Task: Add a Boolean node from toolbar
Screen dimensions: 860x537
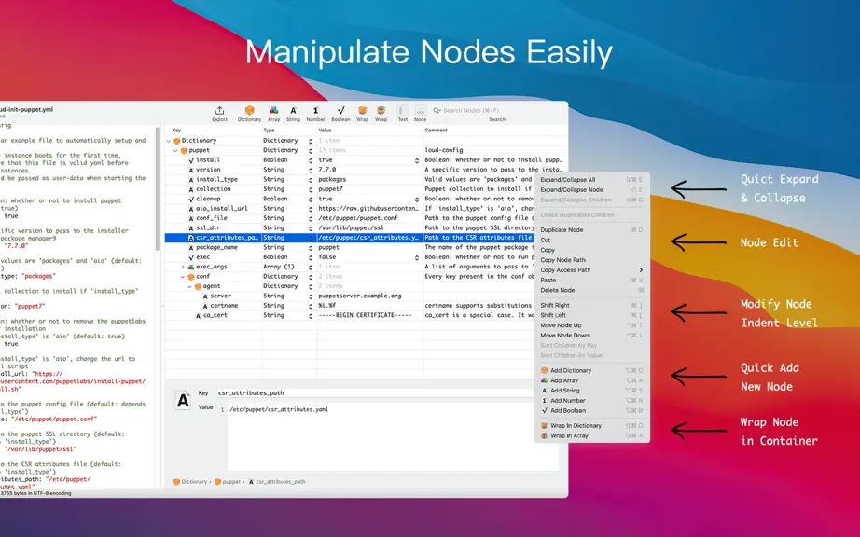Action: (x=340, y=114)
